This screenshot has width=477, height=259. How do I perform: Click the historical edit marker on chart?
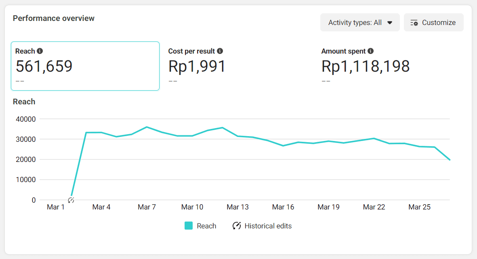coord(71,200)
